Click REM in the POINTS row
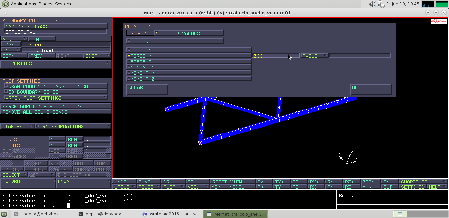Image resolution: width=449 pixels, height=218 pixels. pyautogui.click(x=74, y=145)
